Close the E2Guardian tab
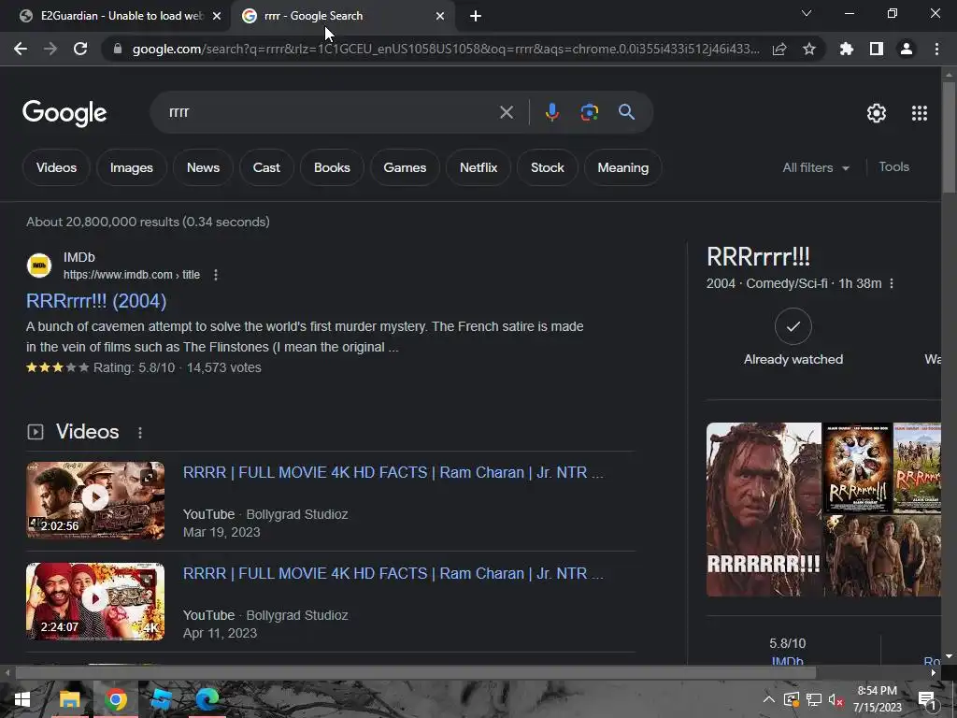This screenshot has height=718, width=957. tap(217, 16)
